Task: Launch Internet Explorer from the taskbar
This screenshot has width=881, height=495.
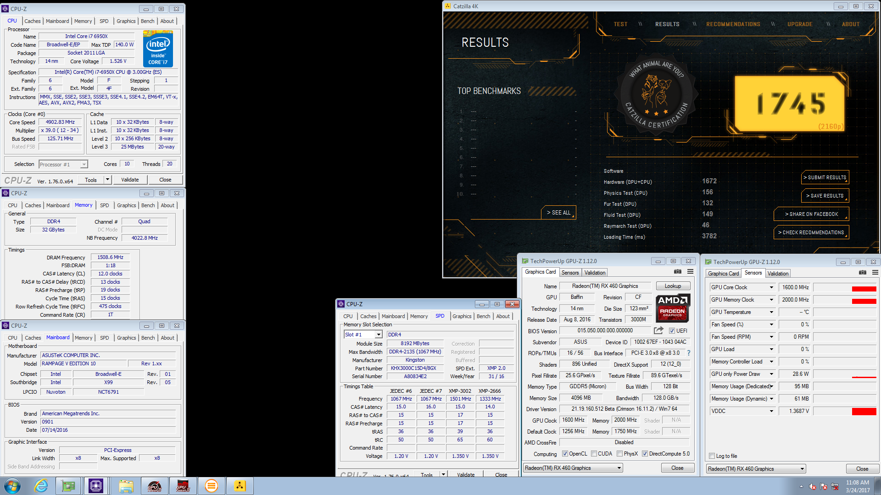Action: (41, 486)
